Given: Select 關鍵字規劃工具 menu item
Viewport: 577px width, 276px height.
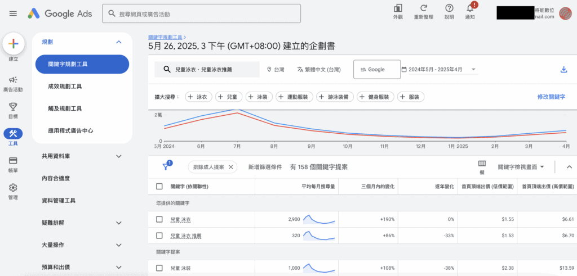Looking at the screenshot, I should [x=82, y=64].
